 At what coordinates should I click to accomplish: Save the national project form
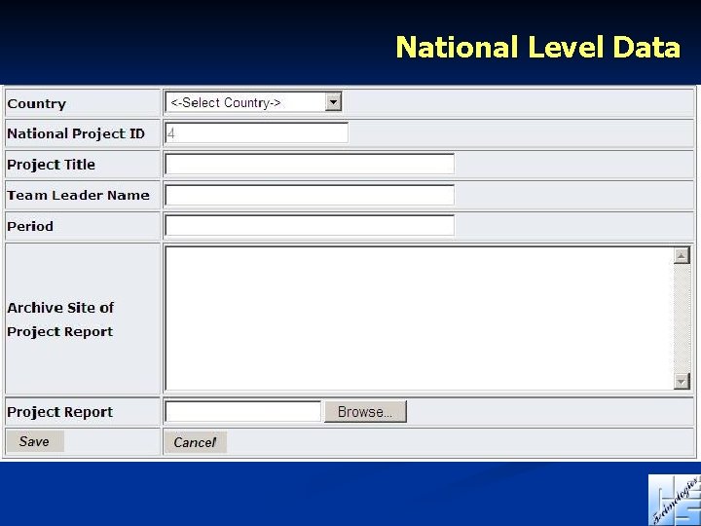coord(35,441)
